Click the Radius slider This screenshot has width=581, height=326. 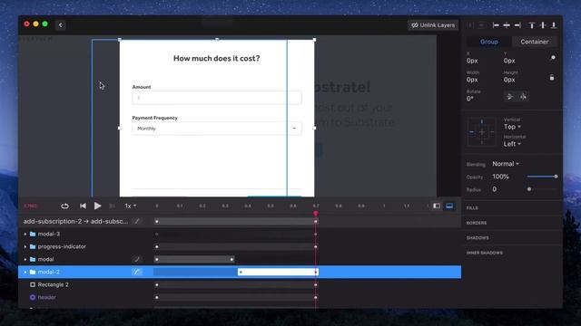[x=542, y=189]
